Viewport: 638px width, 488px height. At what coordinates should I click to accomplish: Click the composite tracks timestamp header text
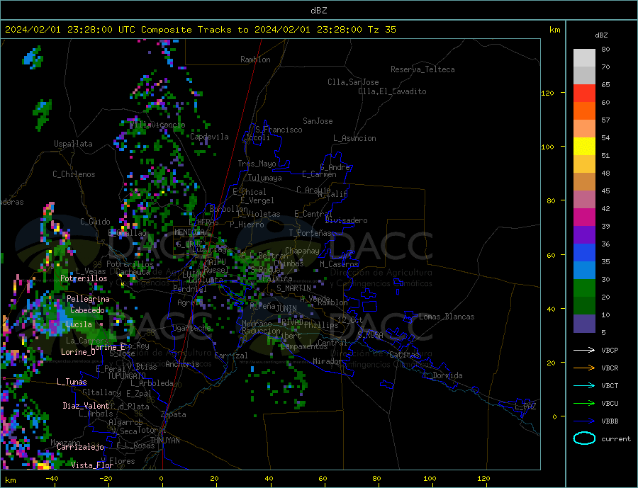tap(200, 30)
